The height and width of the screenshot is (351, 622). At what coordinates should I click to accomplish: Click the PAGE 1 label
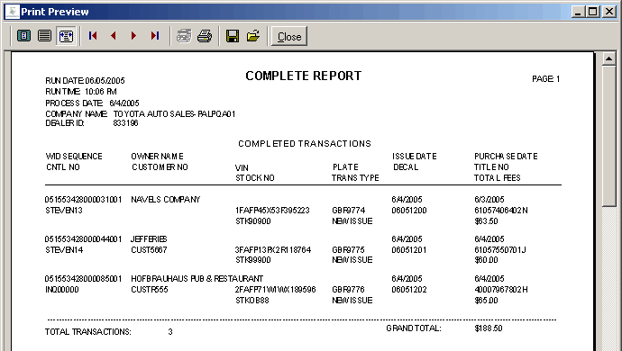[546, 79]
